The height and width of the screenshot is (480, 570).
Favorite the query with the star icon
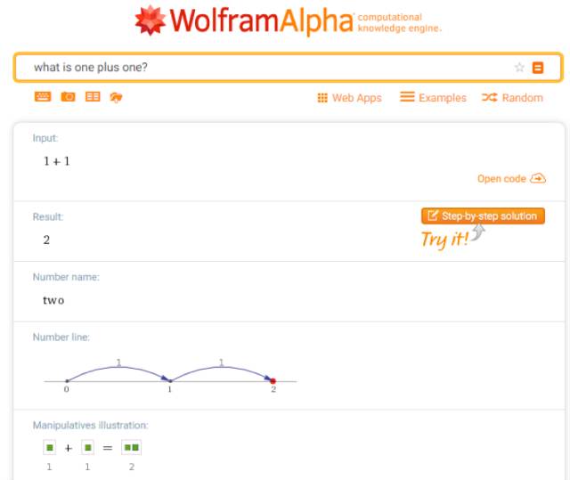[519, 67]
